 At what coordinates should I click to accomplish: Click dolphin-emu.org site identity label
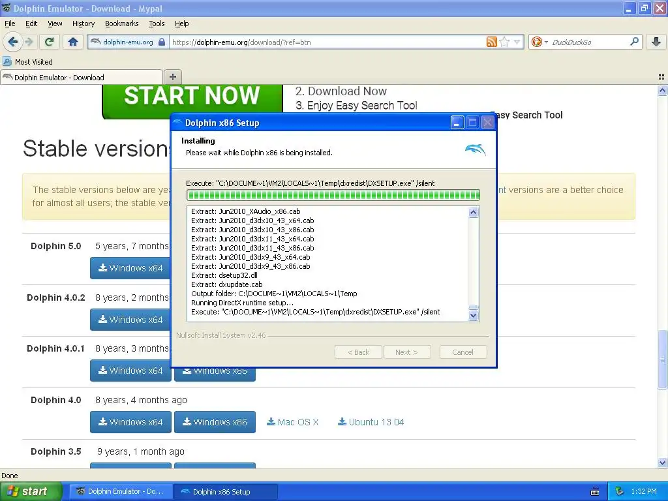pos(128,42)
